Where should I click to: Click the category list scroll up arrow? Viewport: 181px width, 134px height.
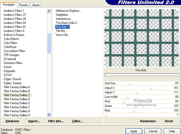click(x=49, y=11)
